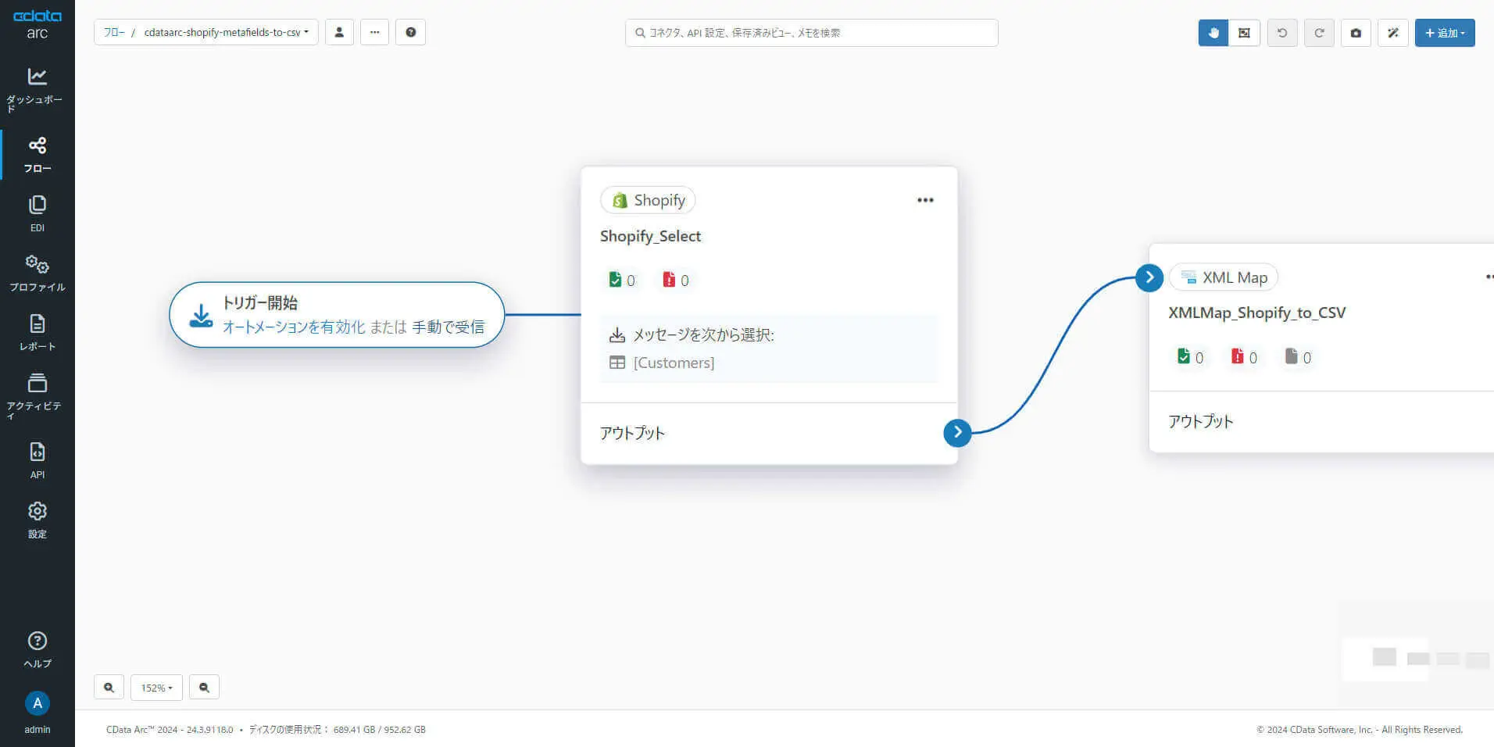Open the 152% zoom level dropdown

pyautogui.click(x=156, y=688)
